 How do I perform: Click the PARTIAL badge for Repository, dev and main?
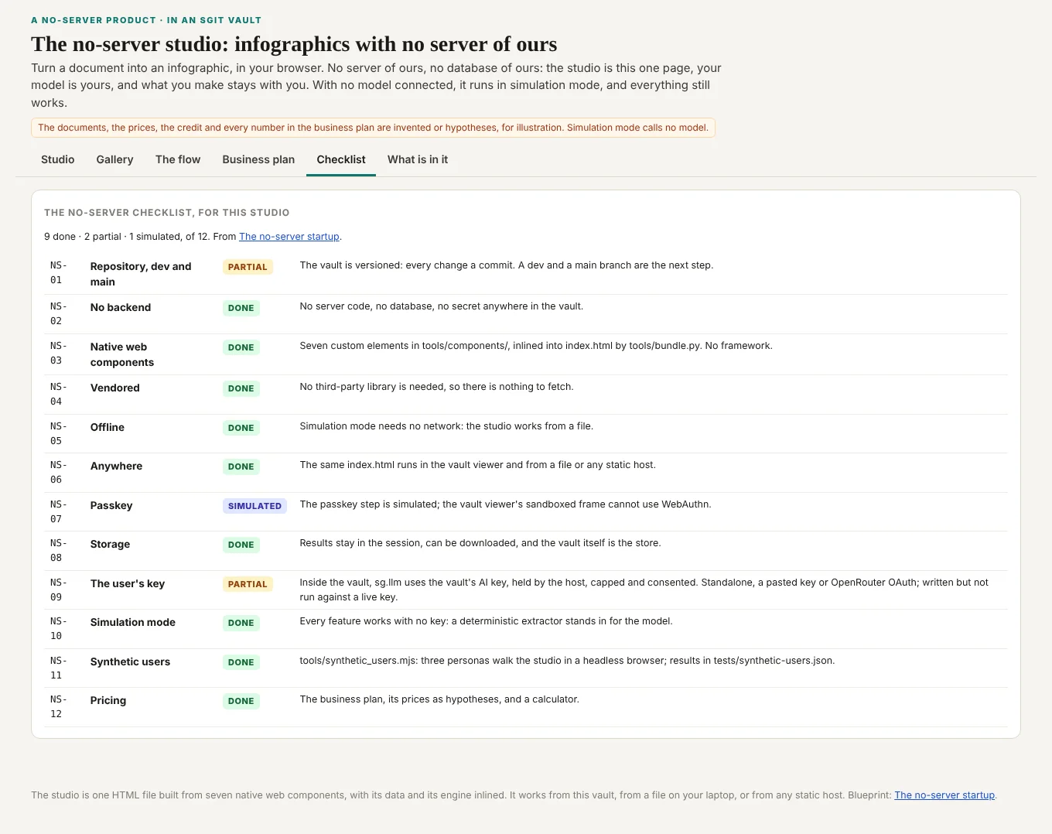tap(248, 267)
